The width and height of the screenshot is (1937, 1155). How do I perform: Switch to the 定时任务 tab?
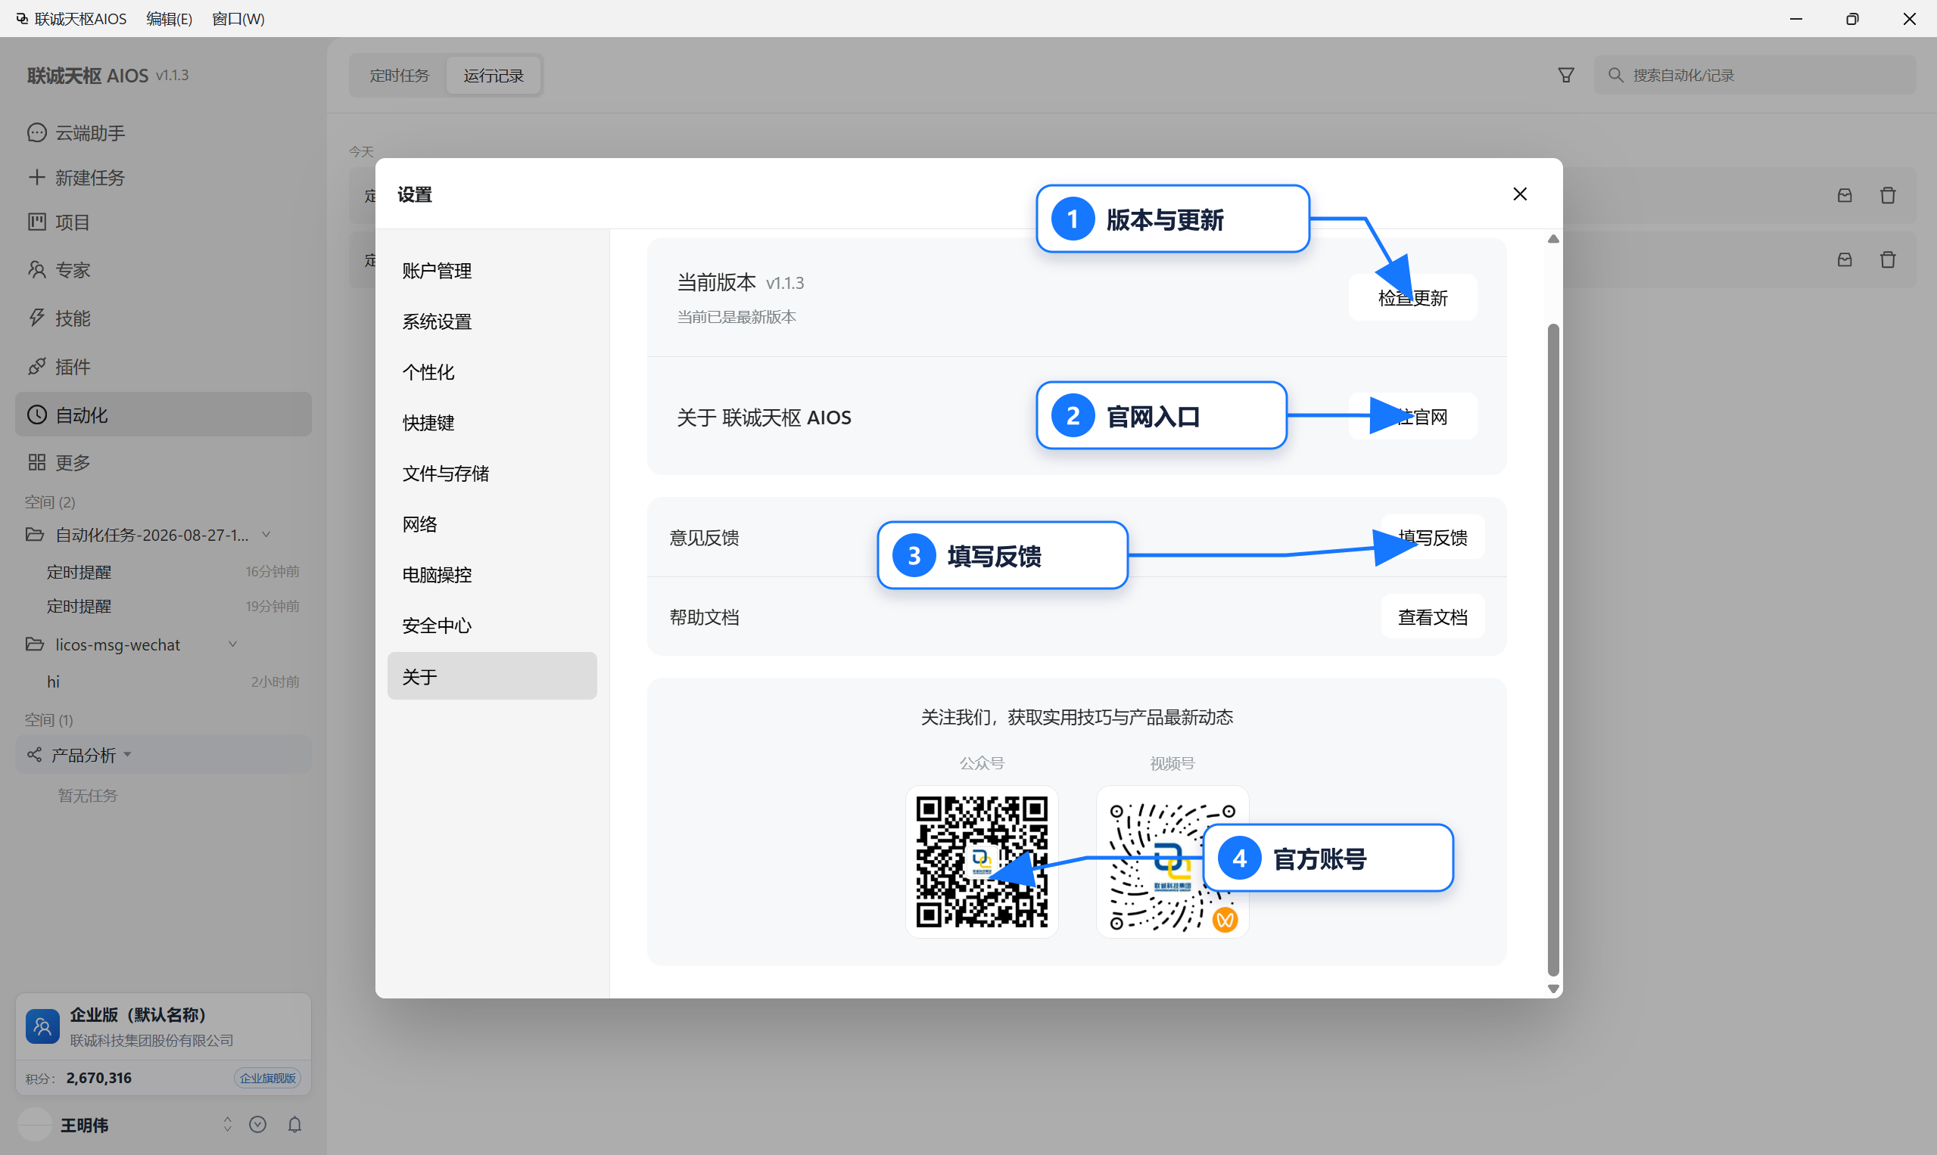click(x=400, y=76)
